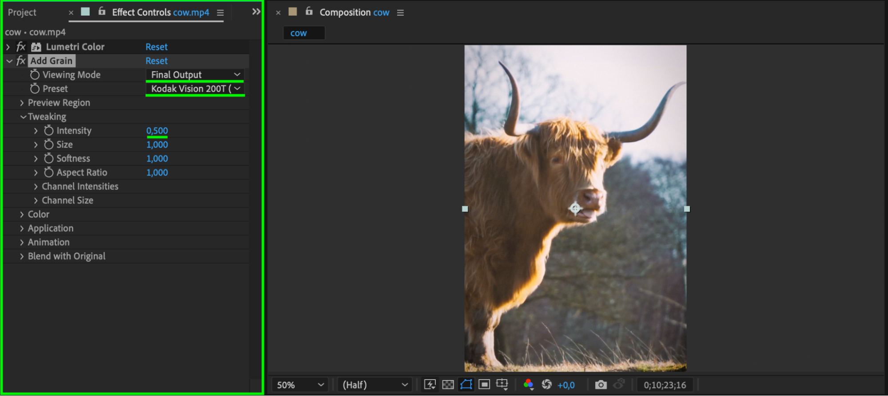Screen dimensions: 888x396
Task: Open the Kodak Vision 200T preset dropdown
Action: [195, 89]
